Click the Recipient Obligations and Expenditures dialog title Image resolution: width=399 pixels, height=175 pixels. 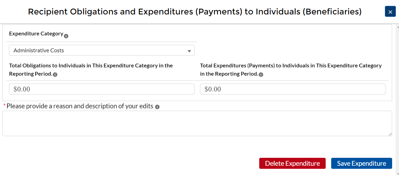195,12
